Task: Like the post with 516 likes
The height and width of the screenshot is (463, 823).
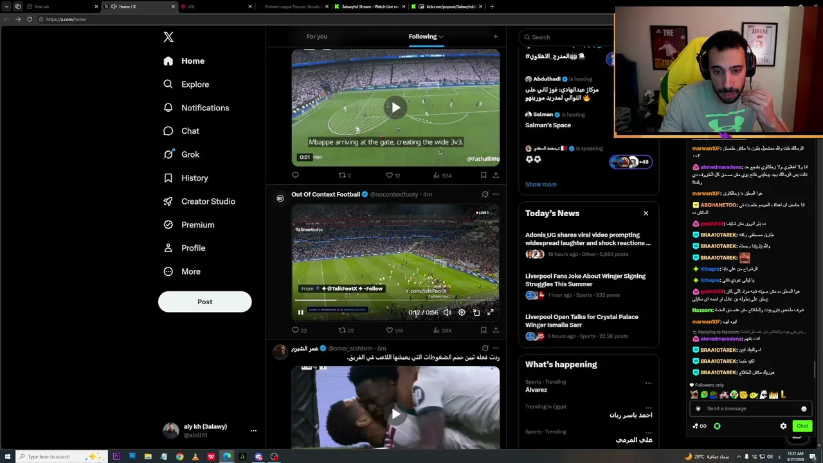Action: pyautogui.click(x=394, y=331)
